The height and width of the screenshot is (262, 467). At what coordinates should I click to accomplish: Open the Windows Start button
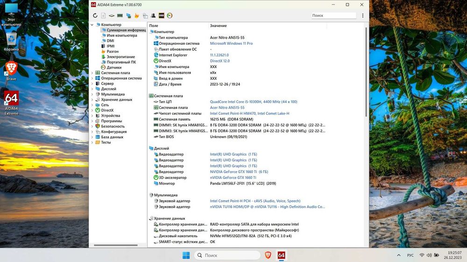[186, 255]
